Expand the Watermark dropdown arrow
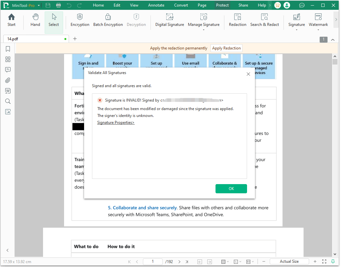 (x=318, y=30)
